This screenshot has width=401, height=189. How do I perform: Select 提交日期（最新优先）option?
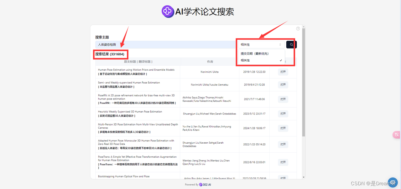point(261,54)
